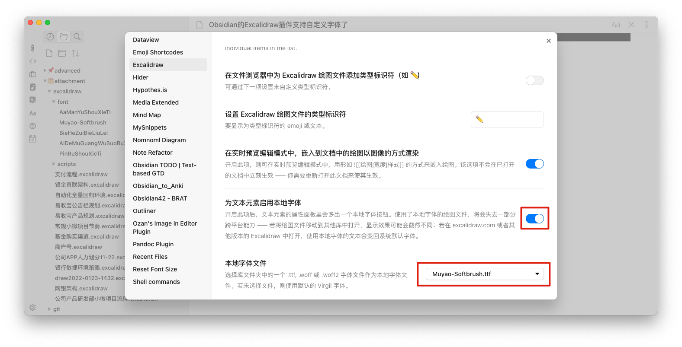
Task: Collapse the excalidraw folder
Action: tap(49, 91)
